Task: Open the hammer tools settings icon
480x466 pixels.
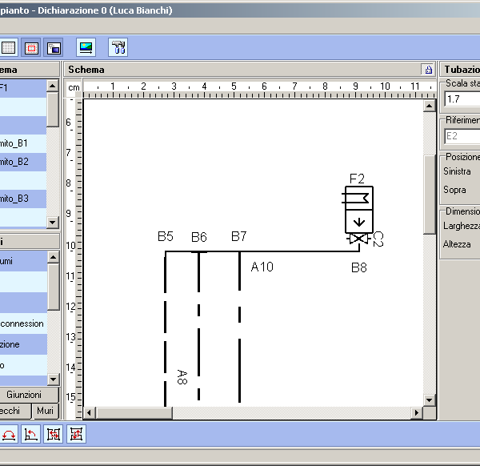Action: point(118,48)
